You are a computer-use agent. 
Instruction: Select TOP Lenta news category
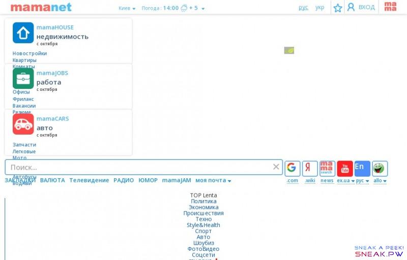tap(203, 196)
